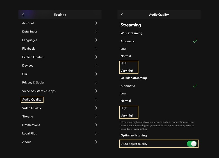Toggle the Auto adjust quality switch

point(192,144)
